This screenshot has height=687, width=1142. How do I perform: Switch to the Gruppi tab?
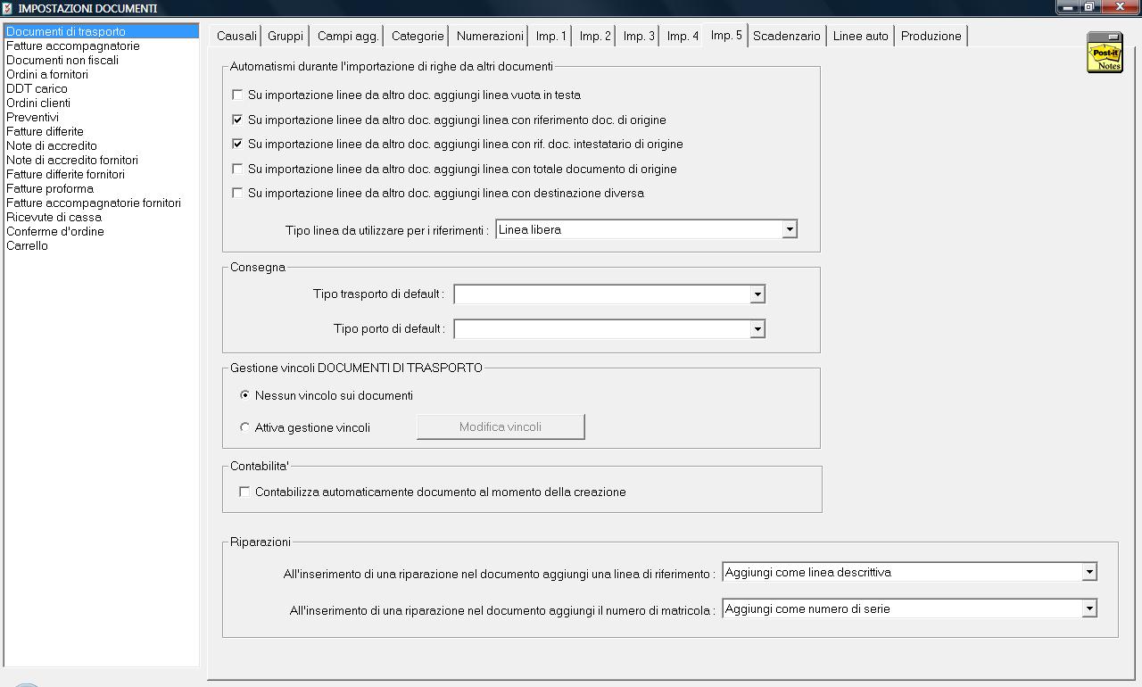coord(285,36)
